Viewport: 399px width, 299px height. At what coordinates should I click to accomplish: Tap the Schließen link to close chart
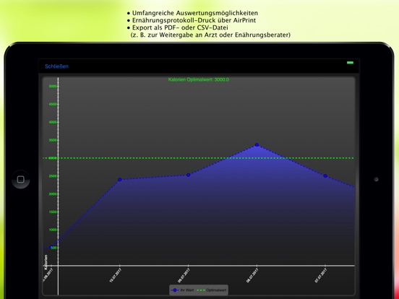(56, 66)
